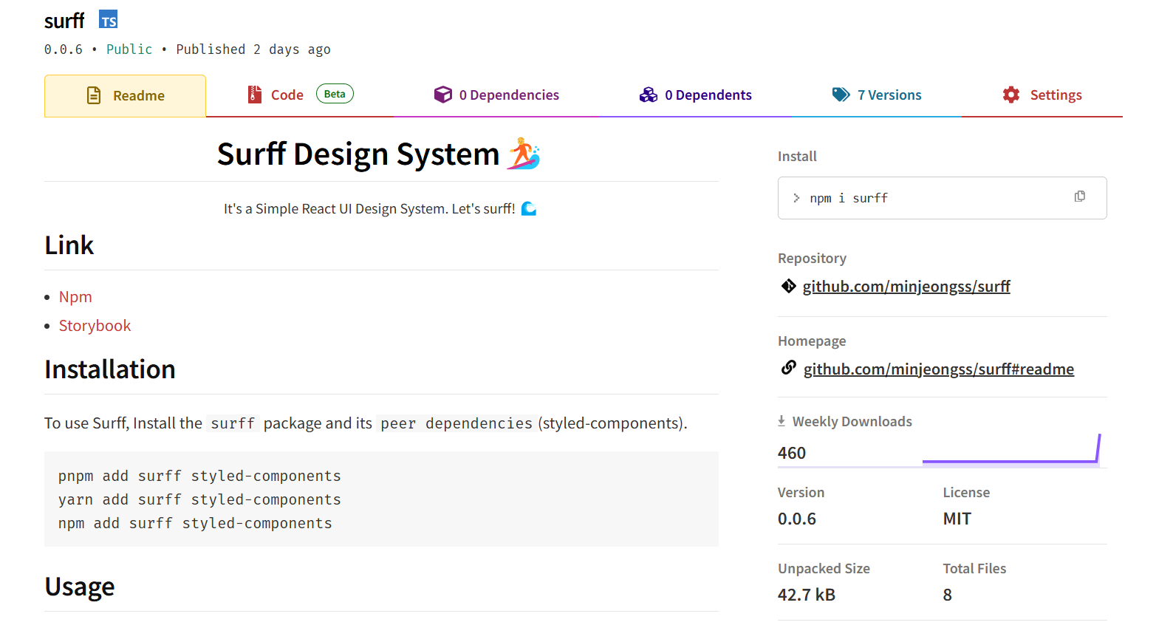Open the Settings tab
Screen dimensions: 1156x625
tap(1042, 95)
